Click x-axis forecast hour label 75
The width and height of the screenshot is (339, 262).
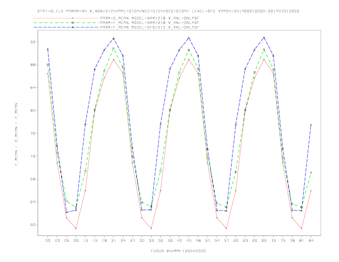tap(283, 241)
